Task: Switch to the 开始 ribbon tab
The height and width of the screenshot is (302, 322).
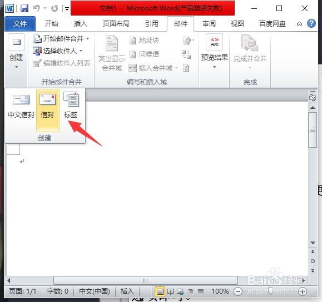Action: (52, 23)
